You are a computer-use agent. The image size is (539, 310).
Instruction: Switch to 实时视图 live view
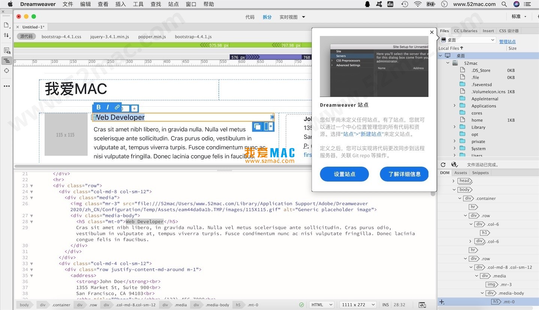[x=288, y=17]
